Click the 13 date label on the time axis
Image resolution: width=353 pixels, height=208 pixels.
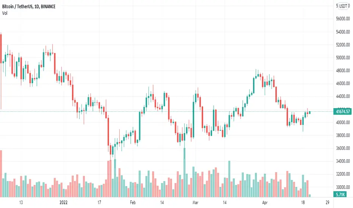click(21, 203)
